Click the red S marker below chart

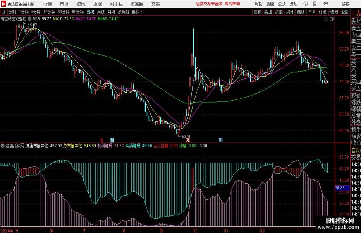pyautogui.click(x=102, y=140)
